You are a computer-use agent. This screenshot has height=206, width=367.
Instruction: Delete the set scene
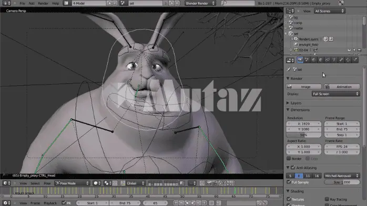point(177,3)
